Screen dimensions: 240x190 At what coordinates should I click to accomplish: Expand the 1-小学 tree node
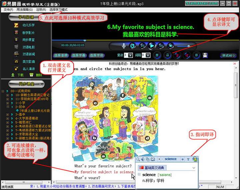tap(7, 103)
